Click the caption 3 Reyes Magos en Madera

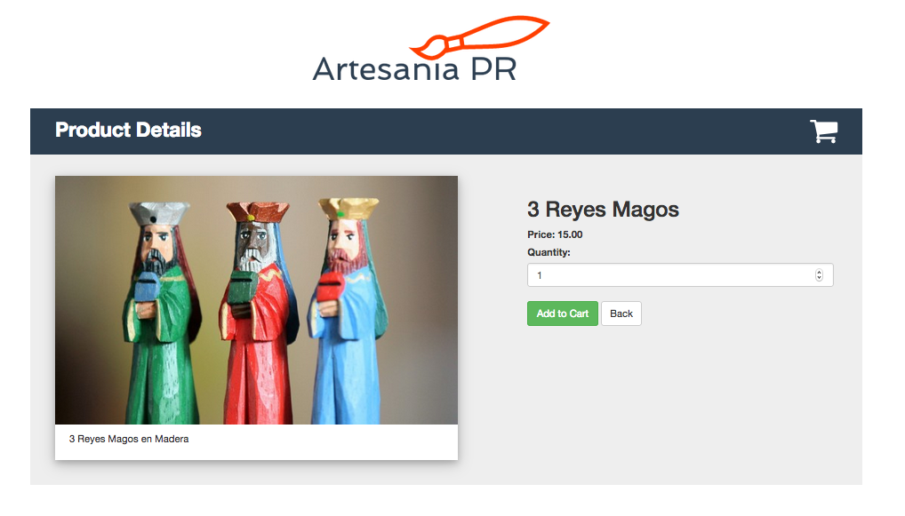[x=129, y=439]
